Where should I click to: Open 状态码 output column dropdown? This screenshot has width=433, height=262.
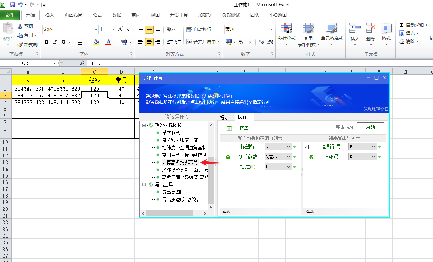(373, 156)
